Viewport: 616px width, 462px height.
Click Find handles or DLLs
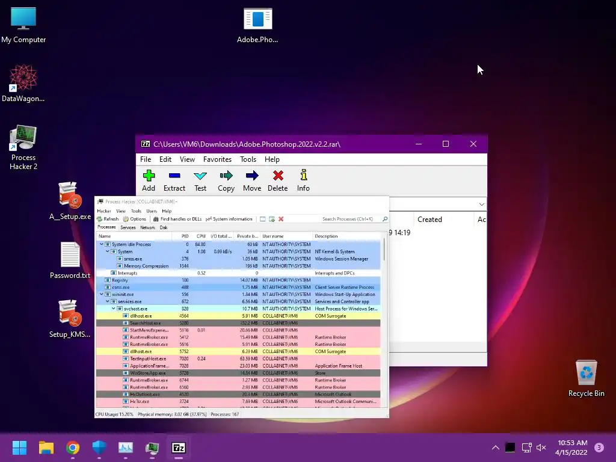tap(177, 219)
